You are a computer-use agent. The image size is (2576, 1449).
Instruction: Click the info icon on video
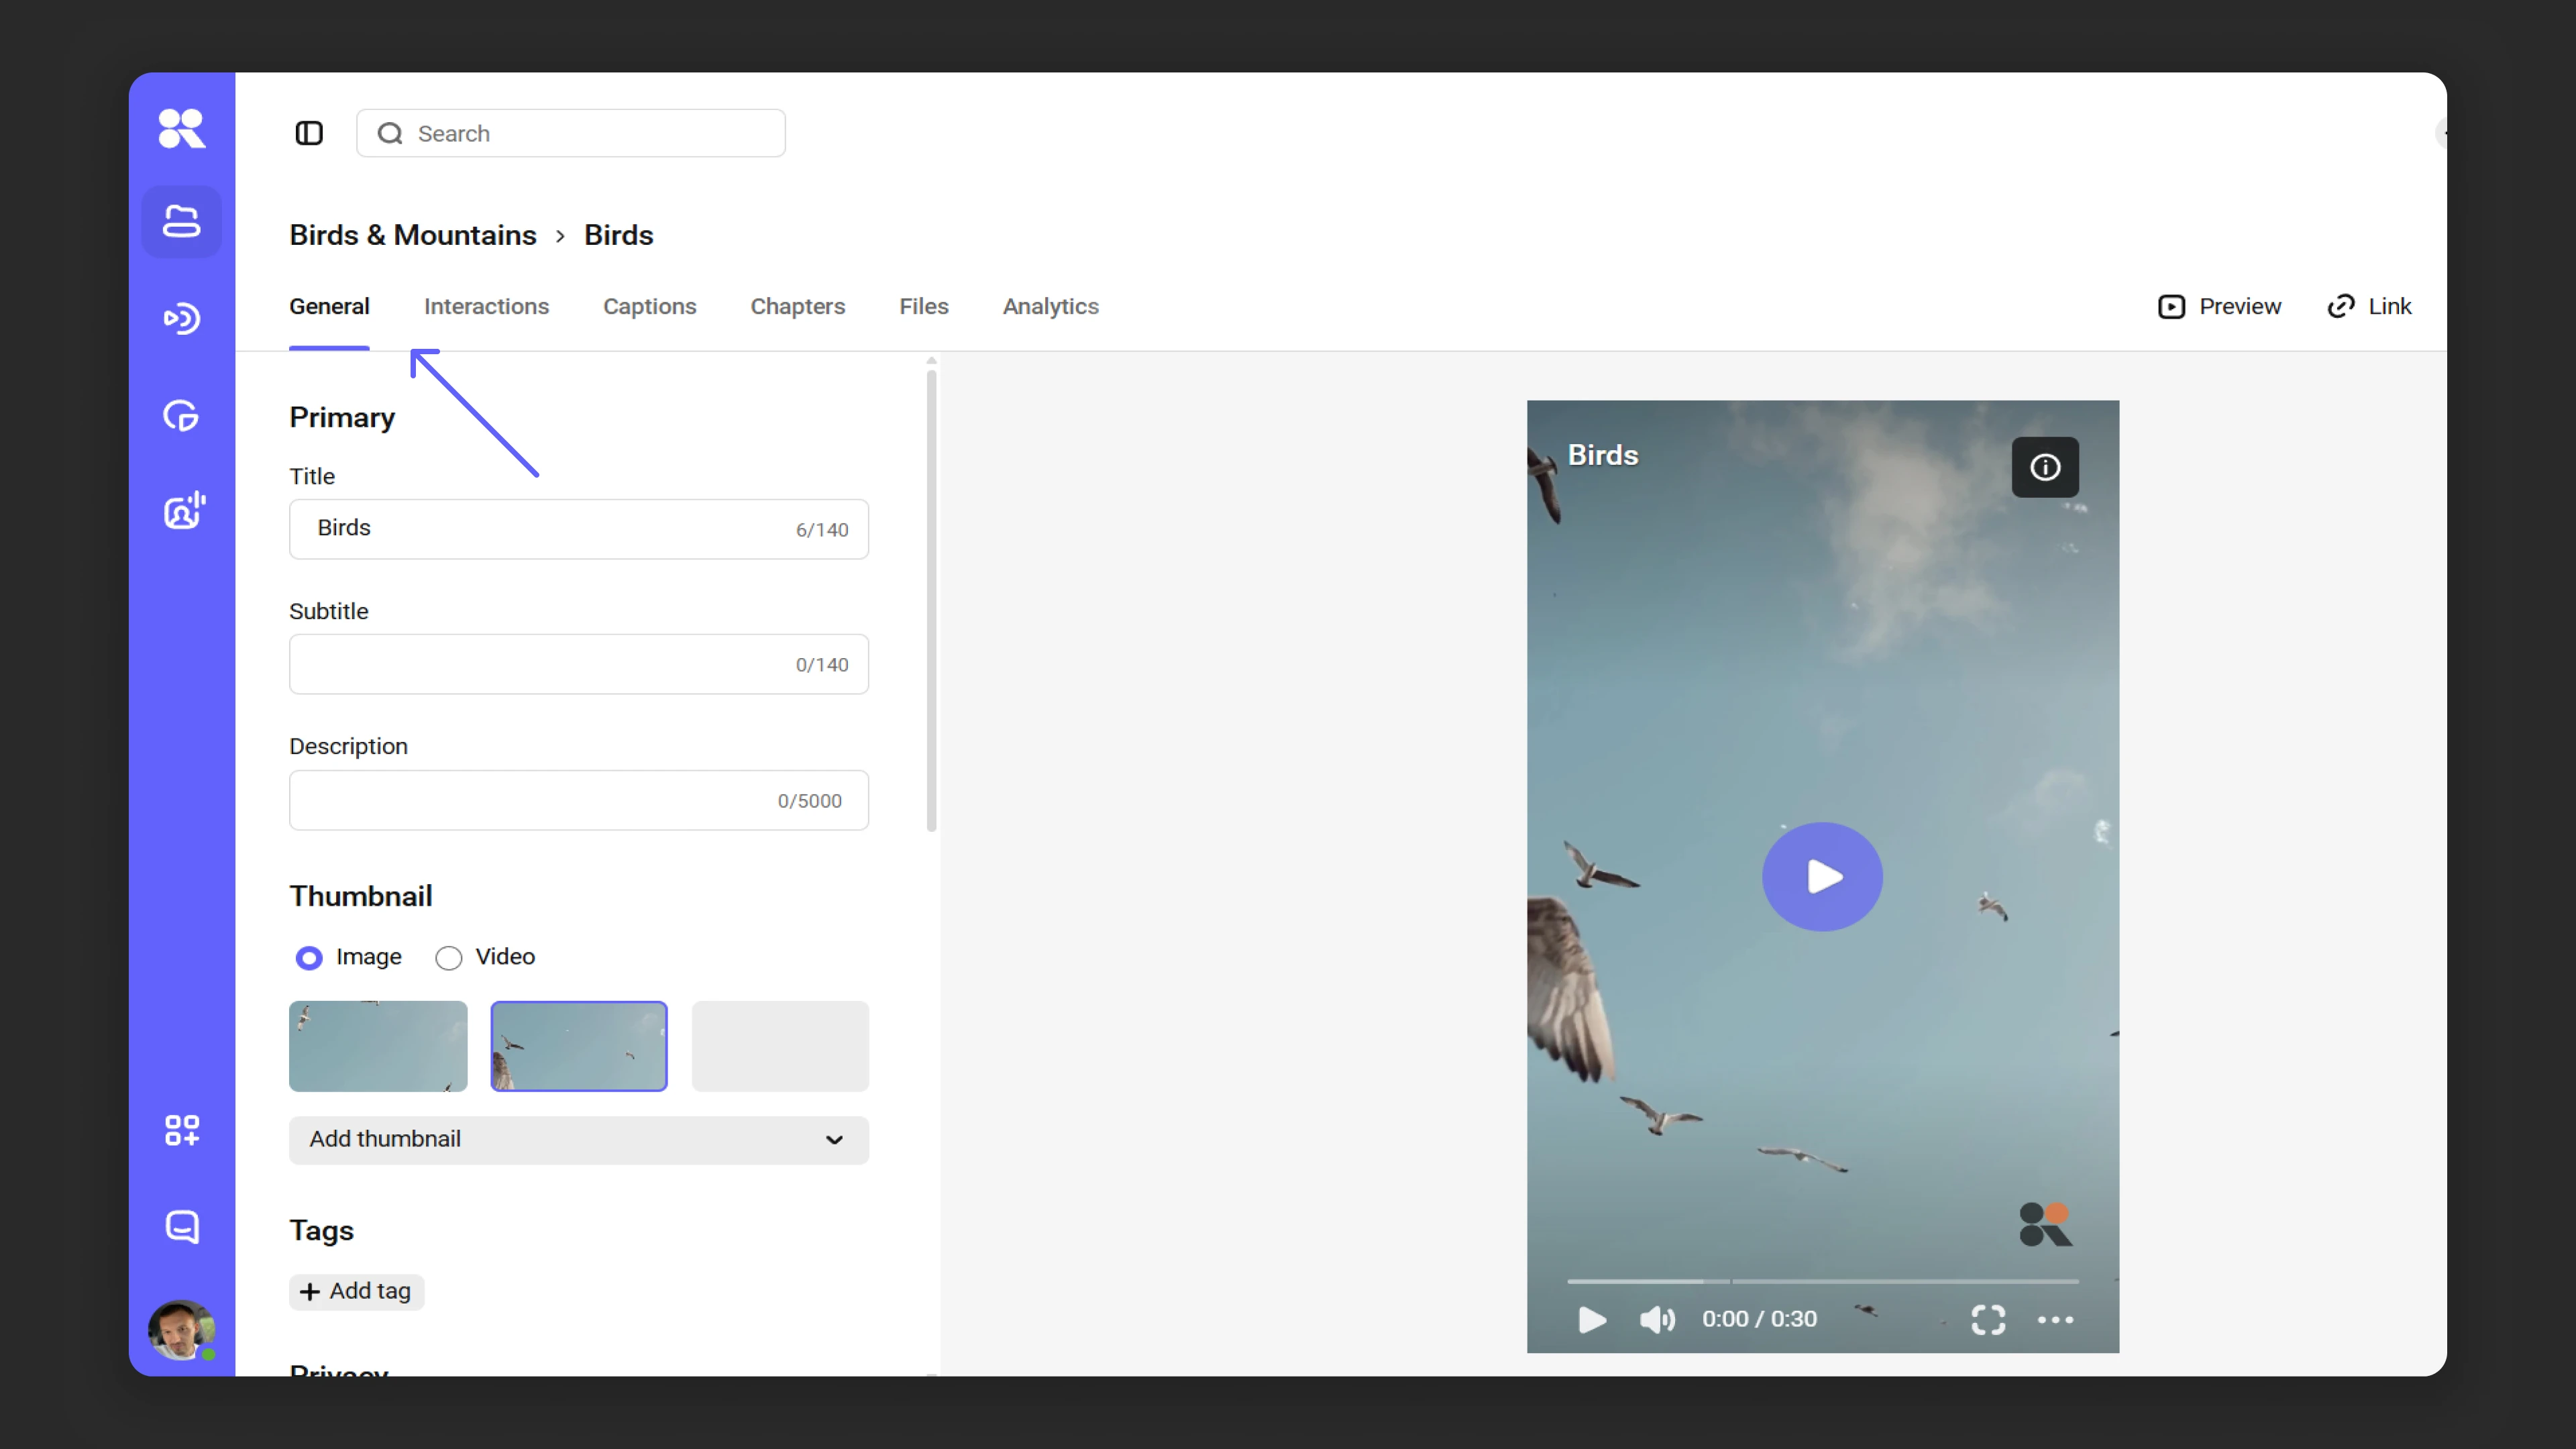[x=2044, y=467]
